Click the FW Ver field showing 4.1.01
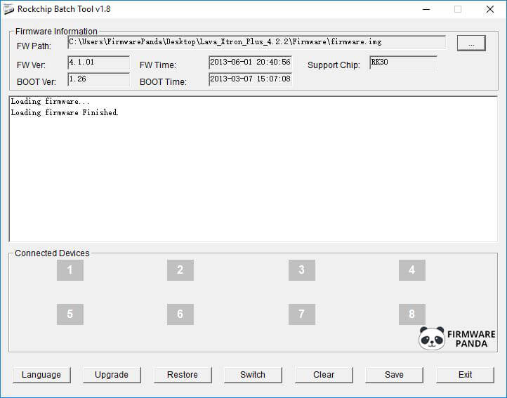Viewport: 507px width, 398px height. (x=98, y=62)
